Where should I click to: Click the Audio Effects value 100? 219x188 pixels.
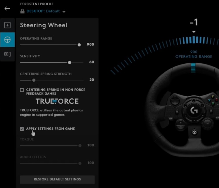(91, 163)
